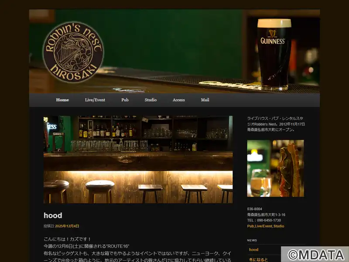Click the line mentioning "ROUTE16"
Screen dimensions: 349x262
click(x=86, y=246)
